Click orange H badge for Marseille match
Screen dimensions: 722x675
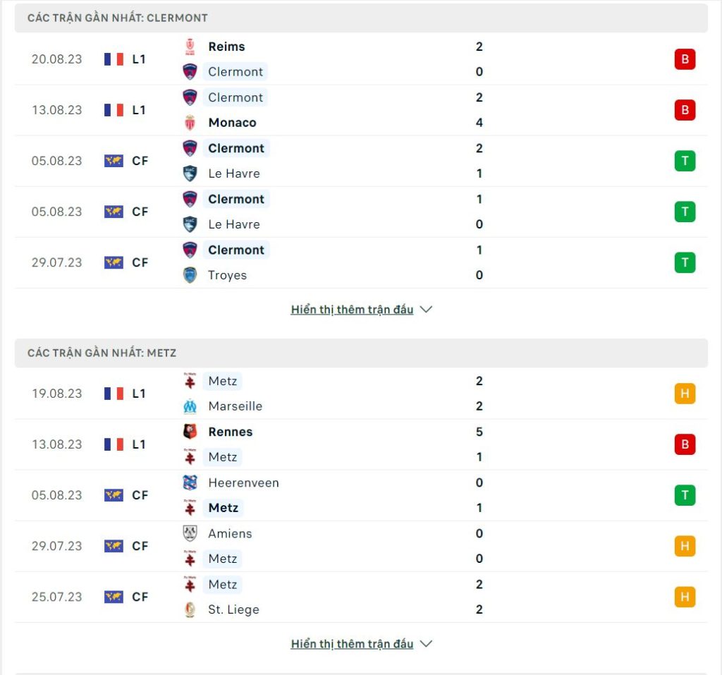(x=685, y=394)
